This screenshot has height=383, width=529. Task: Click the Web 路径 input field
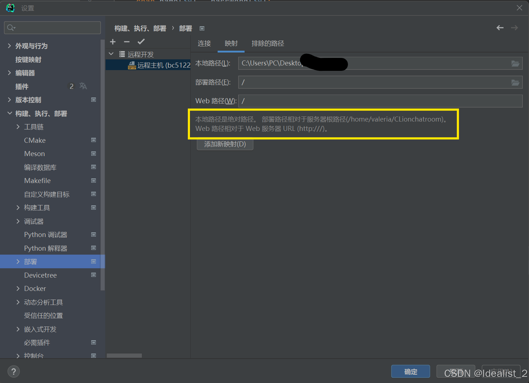point(380,101)
